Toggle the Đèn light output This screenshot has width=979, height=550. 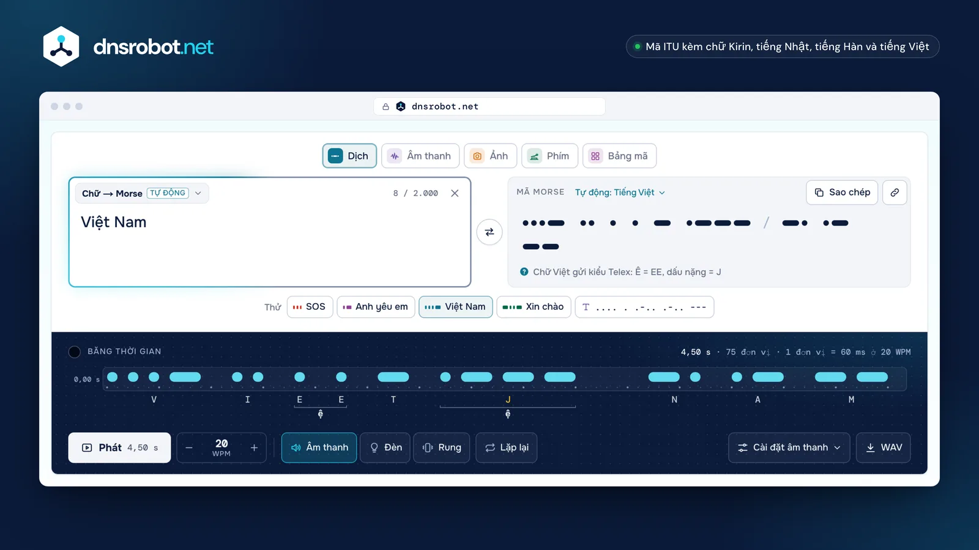pos(385,448)
